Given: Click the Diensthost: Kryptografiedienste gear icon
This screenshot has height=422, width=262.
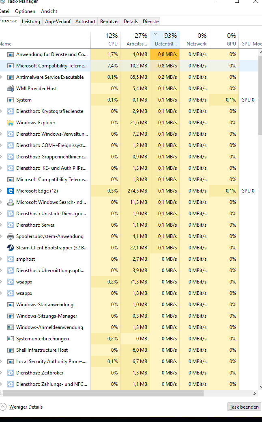Looking at the screenshot, I should point(11,111).
